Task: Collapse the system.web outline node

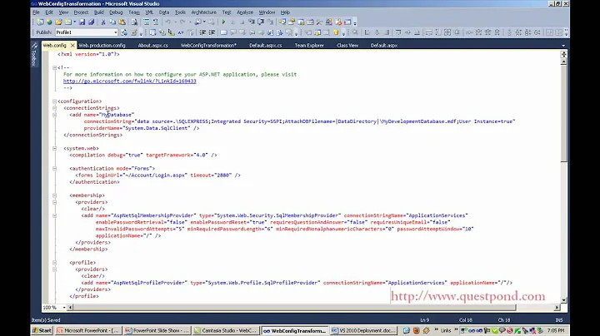Action: coord(54,148)
